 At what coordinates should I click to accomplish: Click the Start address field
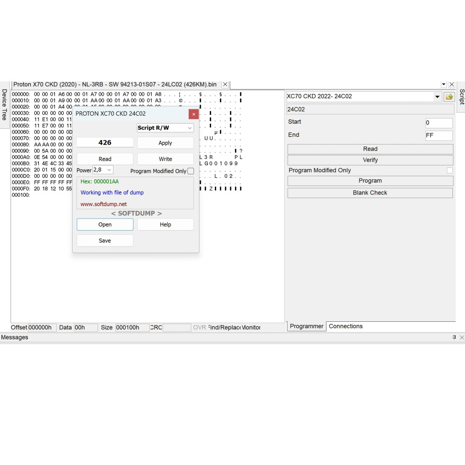click(x=439, y=123)
